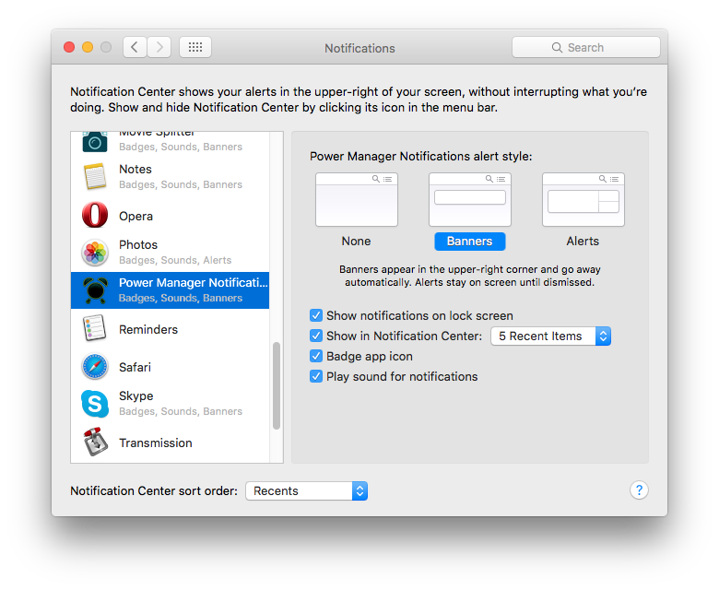Screen dimensions: 719x590
Task: Select the None style label
Action: pos(356,242)
